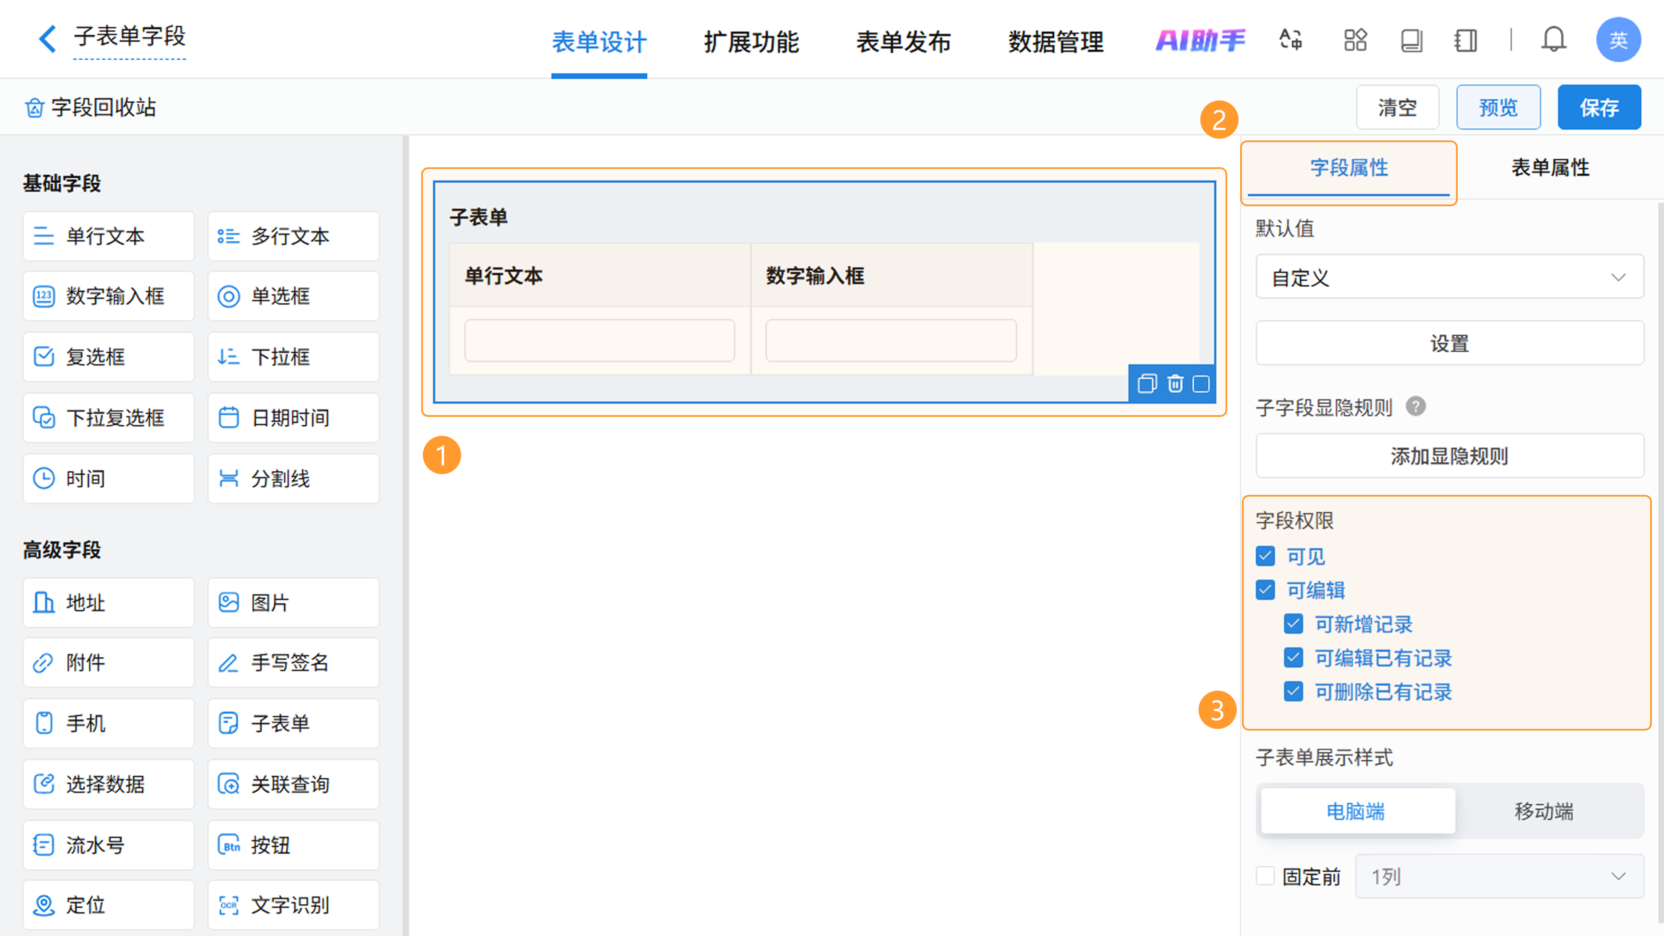1664x936 pixels.
Task: Click the help icon next to 子字段显隐规则
Action: 1415,406
